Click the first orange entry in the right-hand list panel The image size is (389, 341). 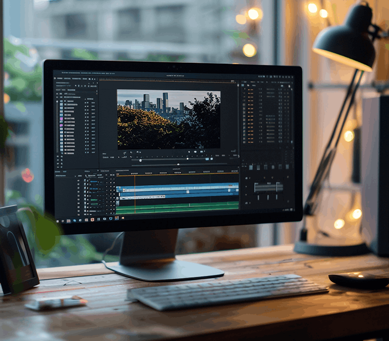pyautogui.click(x=250, y=90)
